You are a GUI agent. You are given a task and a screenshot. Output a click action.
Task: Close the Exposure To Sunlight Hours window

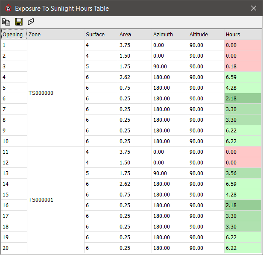pos(254,8)
